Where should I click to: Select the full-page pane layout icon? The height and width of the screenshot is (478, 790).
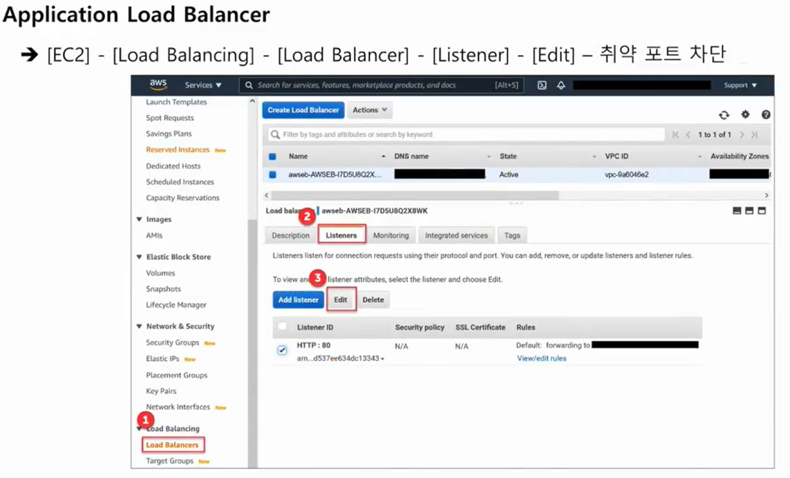tap(762, 210)
